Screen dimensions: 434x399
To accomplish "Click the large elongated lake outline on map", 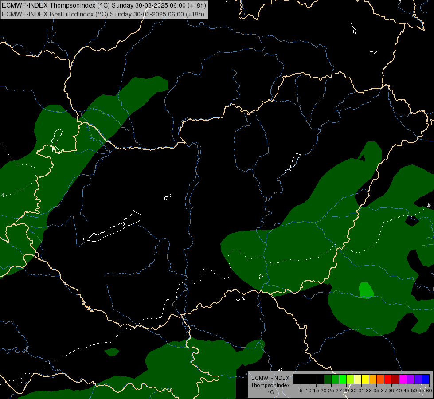I will (113, 226).
